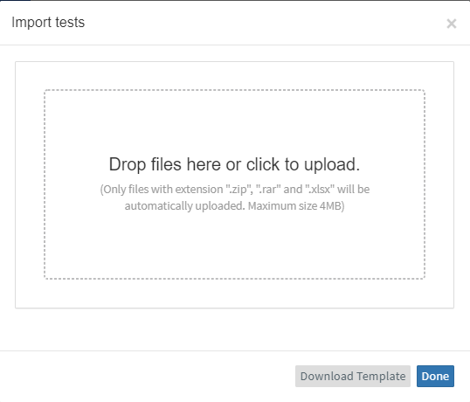This screenshot has height=402, width=470.
Task: Click the 'Maximum size 4MB' note
Action: coord(296,206)
